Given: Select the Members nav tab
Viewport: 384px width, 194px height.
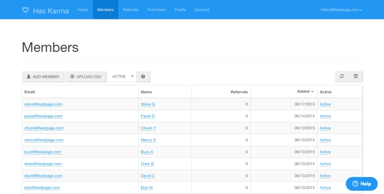Looking at the screenshot, I should (x=106, y=10).
